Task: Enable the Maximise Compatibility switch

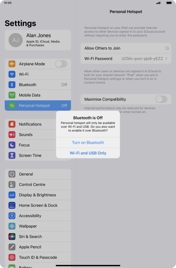Action: [x=161, y=99]
